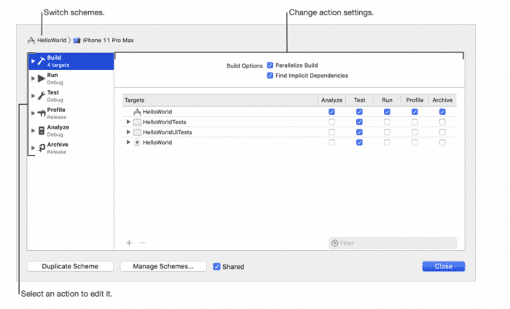
Task: Uncheck Run for first HelloWorld target
Action: coord(387,112)
